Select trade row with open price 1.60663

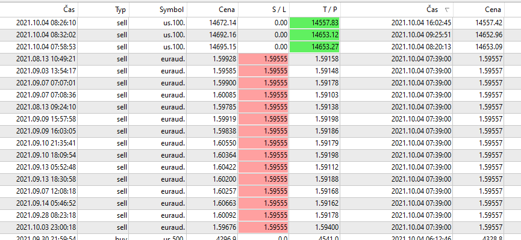coord(260,203)
